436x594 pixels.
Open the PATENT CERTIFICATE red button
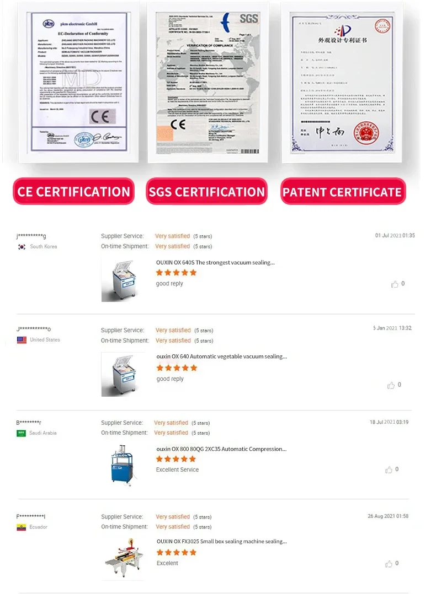pyautogui.click(x=343, y=191)
